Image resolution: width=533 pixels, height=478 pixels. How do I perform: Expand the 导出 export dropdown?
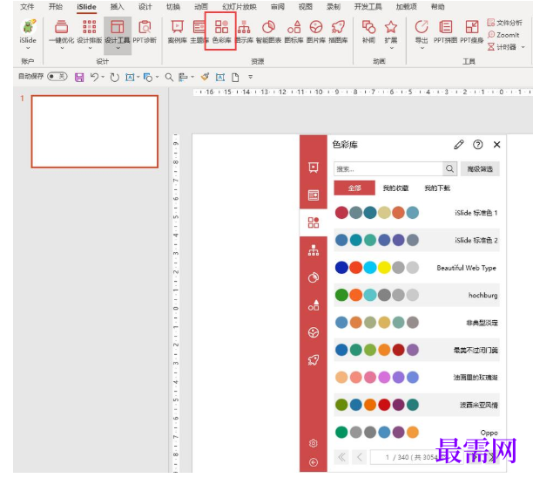pyautogui.click(x=422, y=48)
